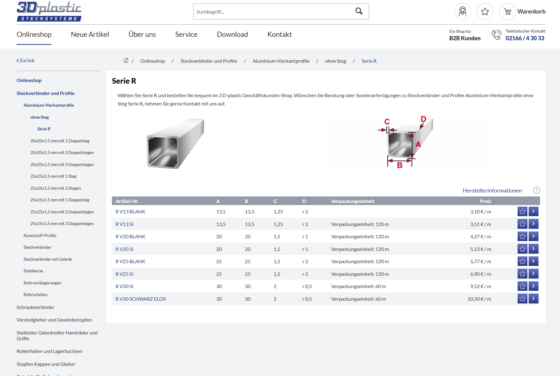Click the Aluminium-Vierkantprofile breadcrumb link
The width and height of the screenshot is (560, 376).
pyautogui.click(x=281, y=61)
